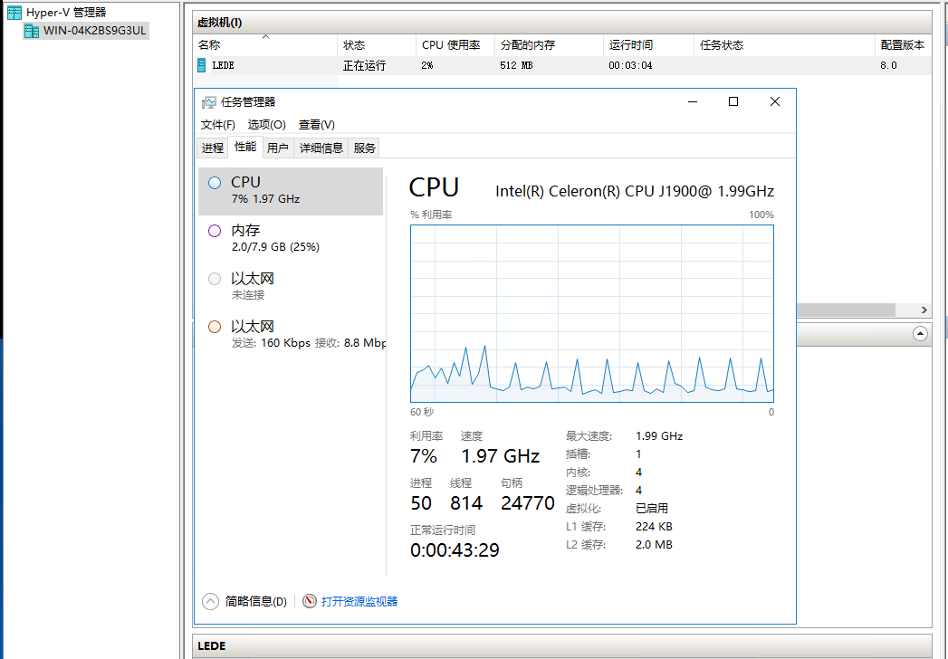
Task: Switch to the 性能 tab
Action: [x=245, y=147]
